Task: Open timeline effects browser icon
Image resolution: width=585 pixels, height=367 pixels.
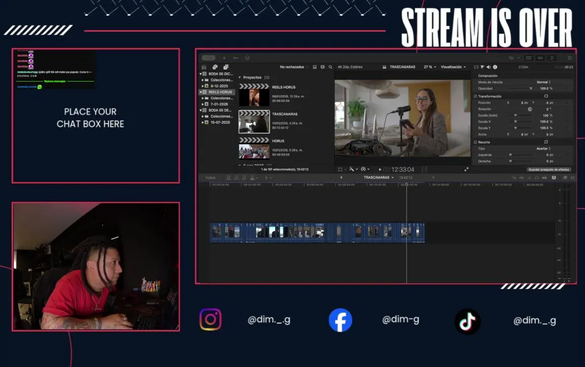Action: pos(565,178)
